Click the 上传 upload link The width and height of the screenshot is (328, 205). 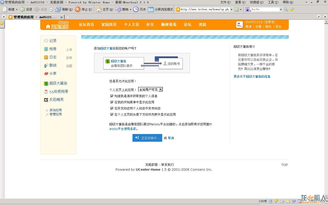tap(69, 50)
